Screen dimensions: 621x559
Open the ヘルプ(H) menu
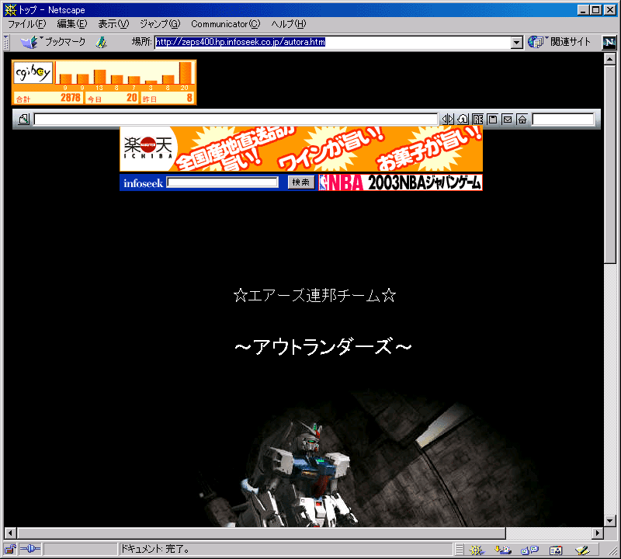tap(289, 24)
